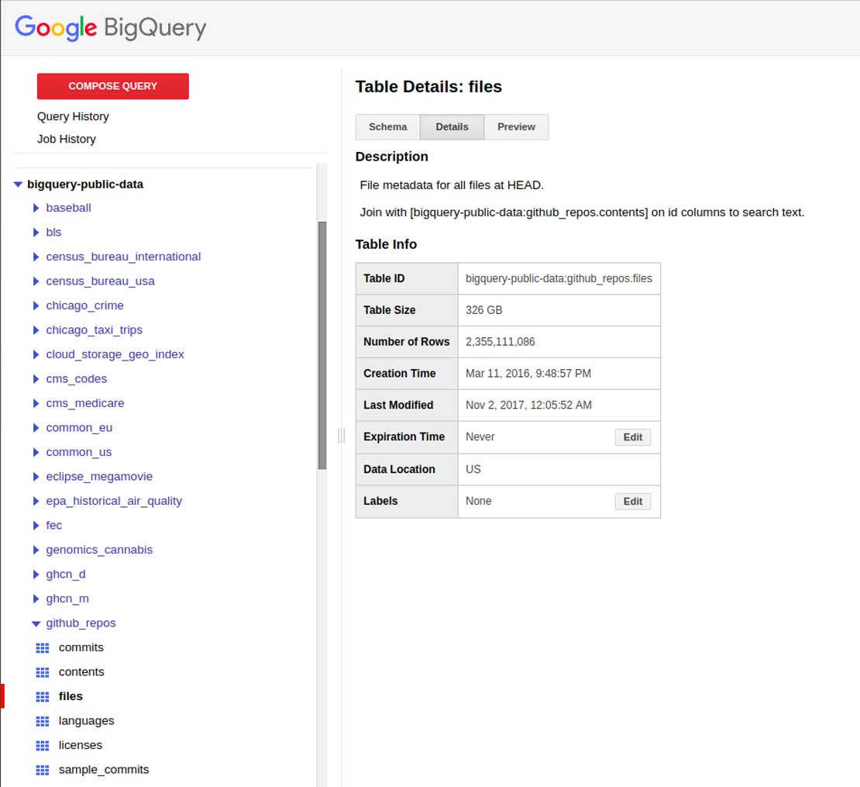
Task: Expand the cms_codes dataset arrow
Action: (36, 378)
